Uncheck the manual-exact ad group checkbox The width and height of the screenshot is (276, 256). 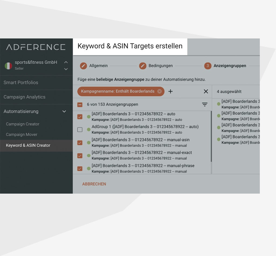(x=80, y=156)
